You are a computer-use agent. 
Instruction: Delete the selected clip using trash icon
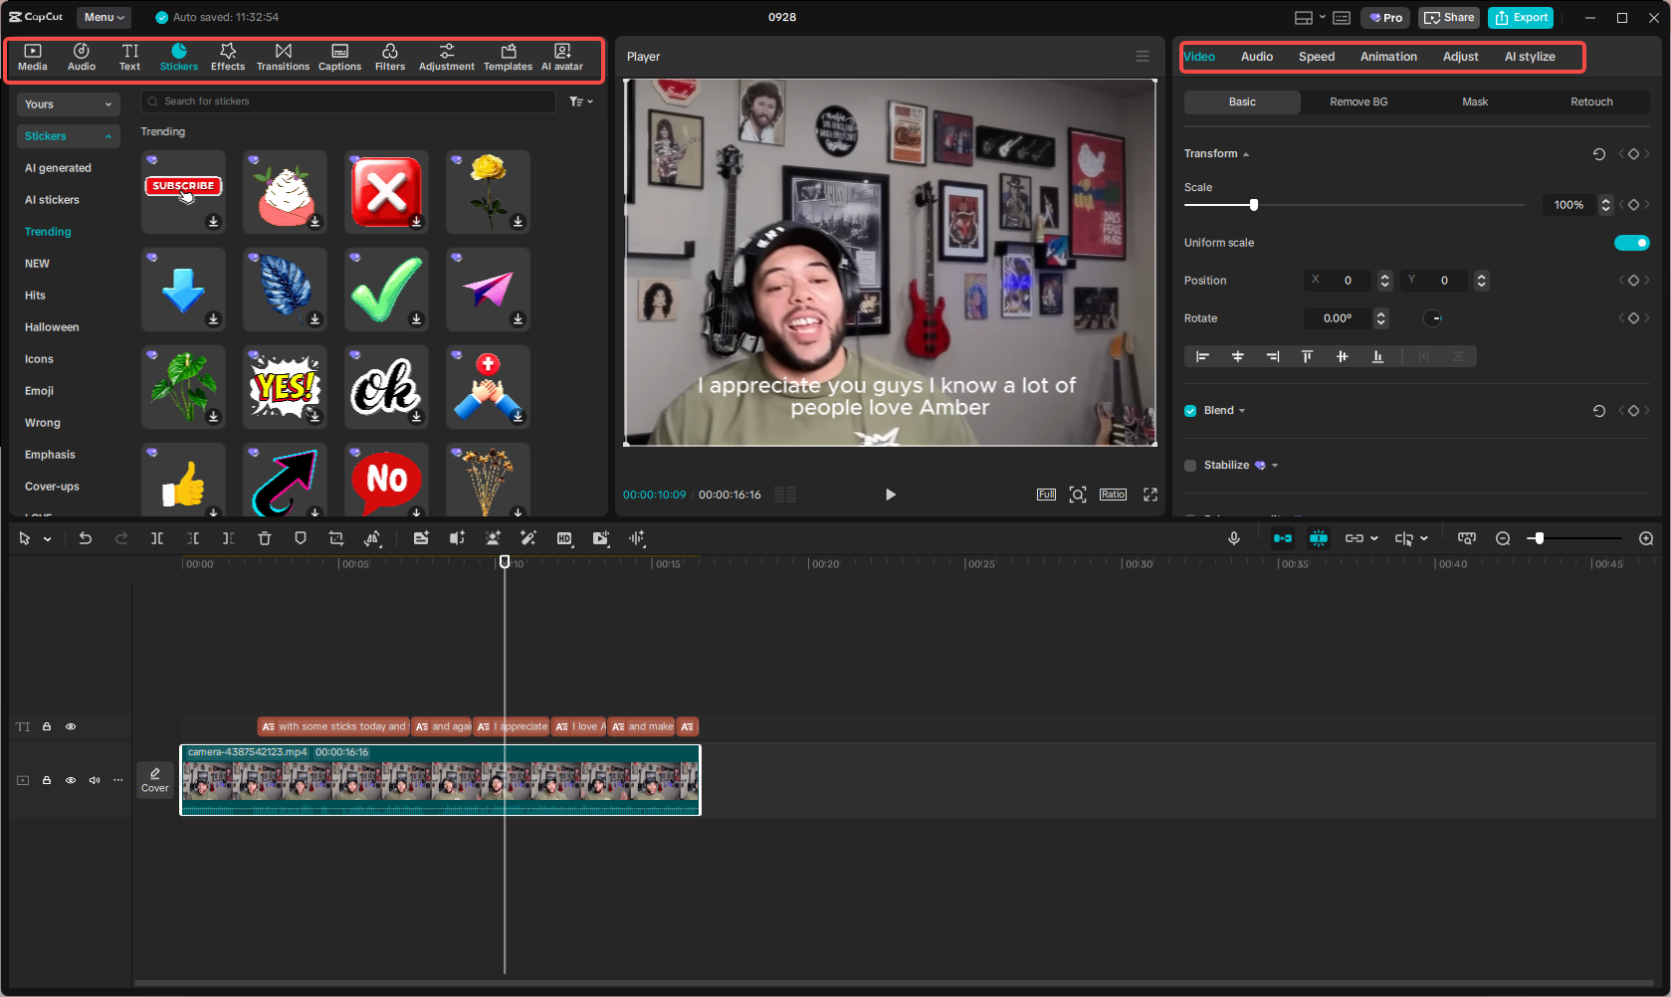[x=264, y=538]
